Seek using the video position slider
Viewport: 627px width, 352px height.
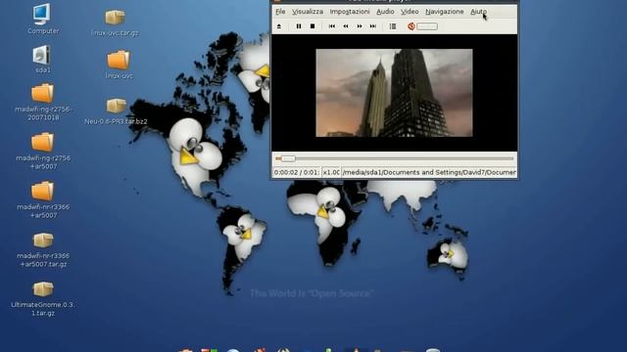[394, 158]
